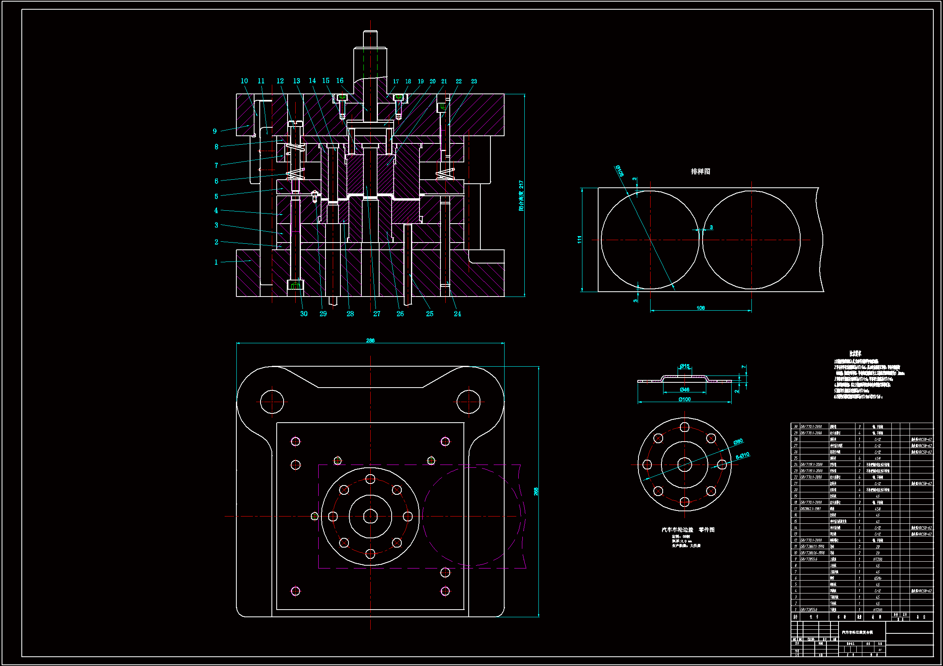This screenshot has width=943, height=666.
Task: Click the GB2862.1-1981 standard cell
Action: 811,509
